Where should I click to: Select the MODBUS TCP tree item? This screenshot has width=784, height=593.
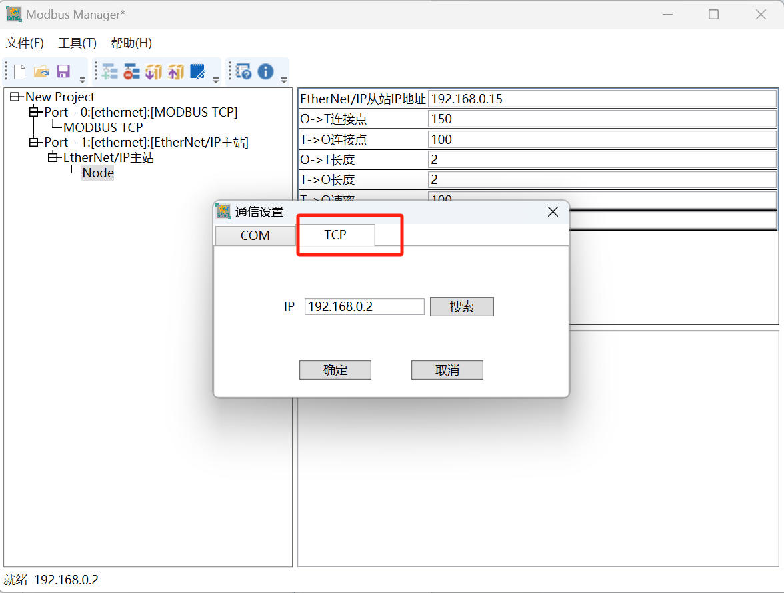[x=103, y=127]
